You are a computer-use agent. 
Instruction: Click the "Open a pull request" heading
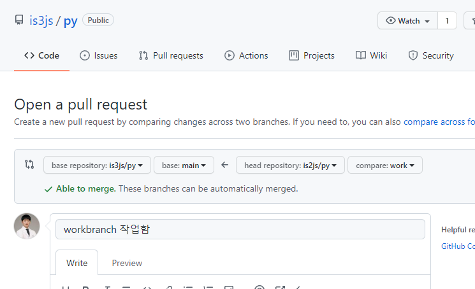click(80, 104)
